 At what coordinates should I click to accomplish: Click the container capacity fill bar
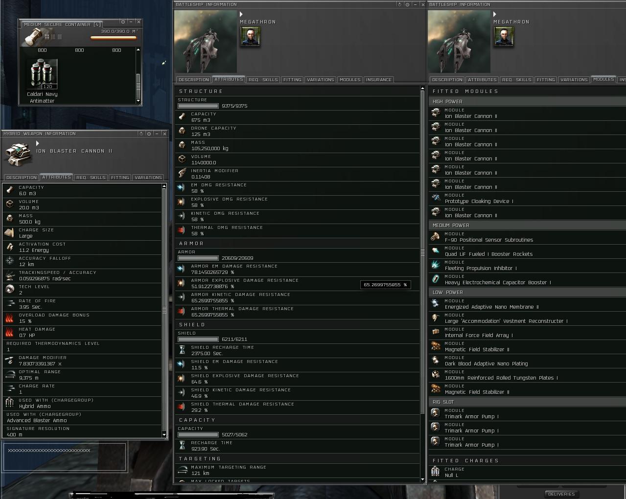114,38
